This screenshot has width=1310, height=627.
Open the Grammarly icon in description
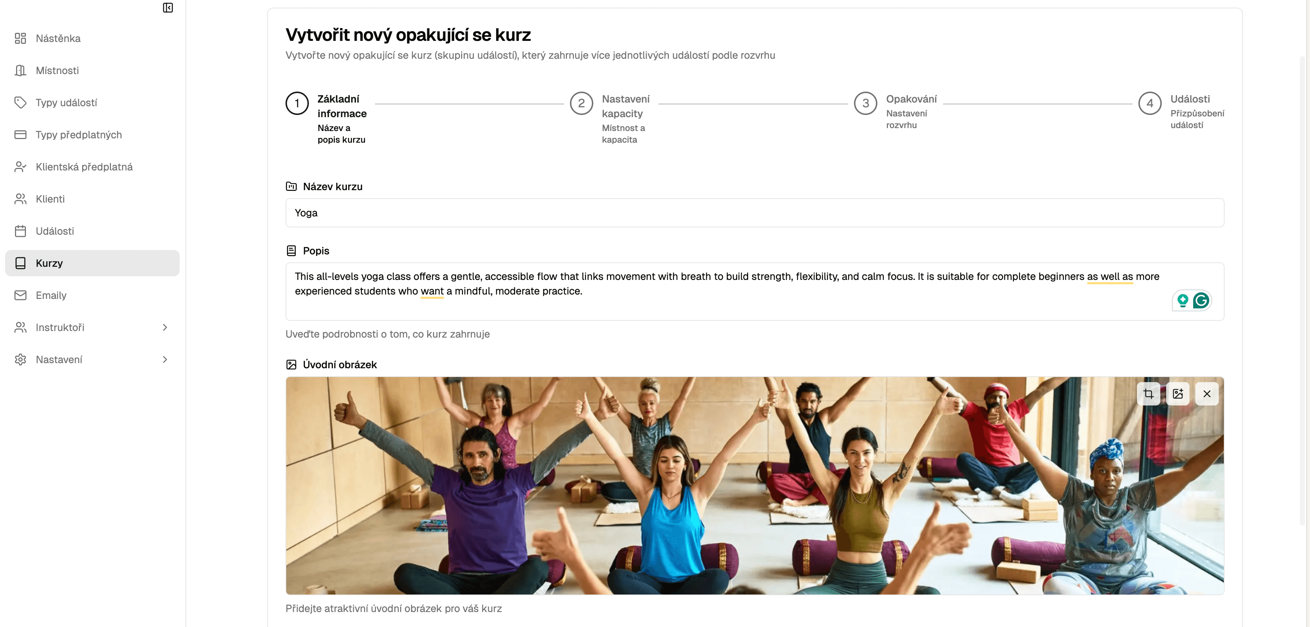pos(1201,300)
